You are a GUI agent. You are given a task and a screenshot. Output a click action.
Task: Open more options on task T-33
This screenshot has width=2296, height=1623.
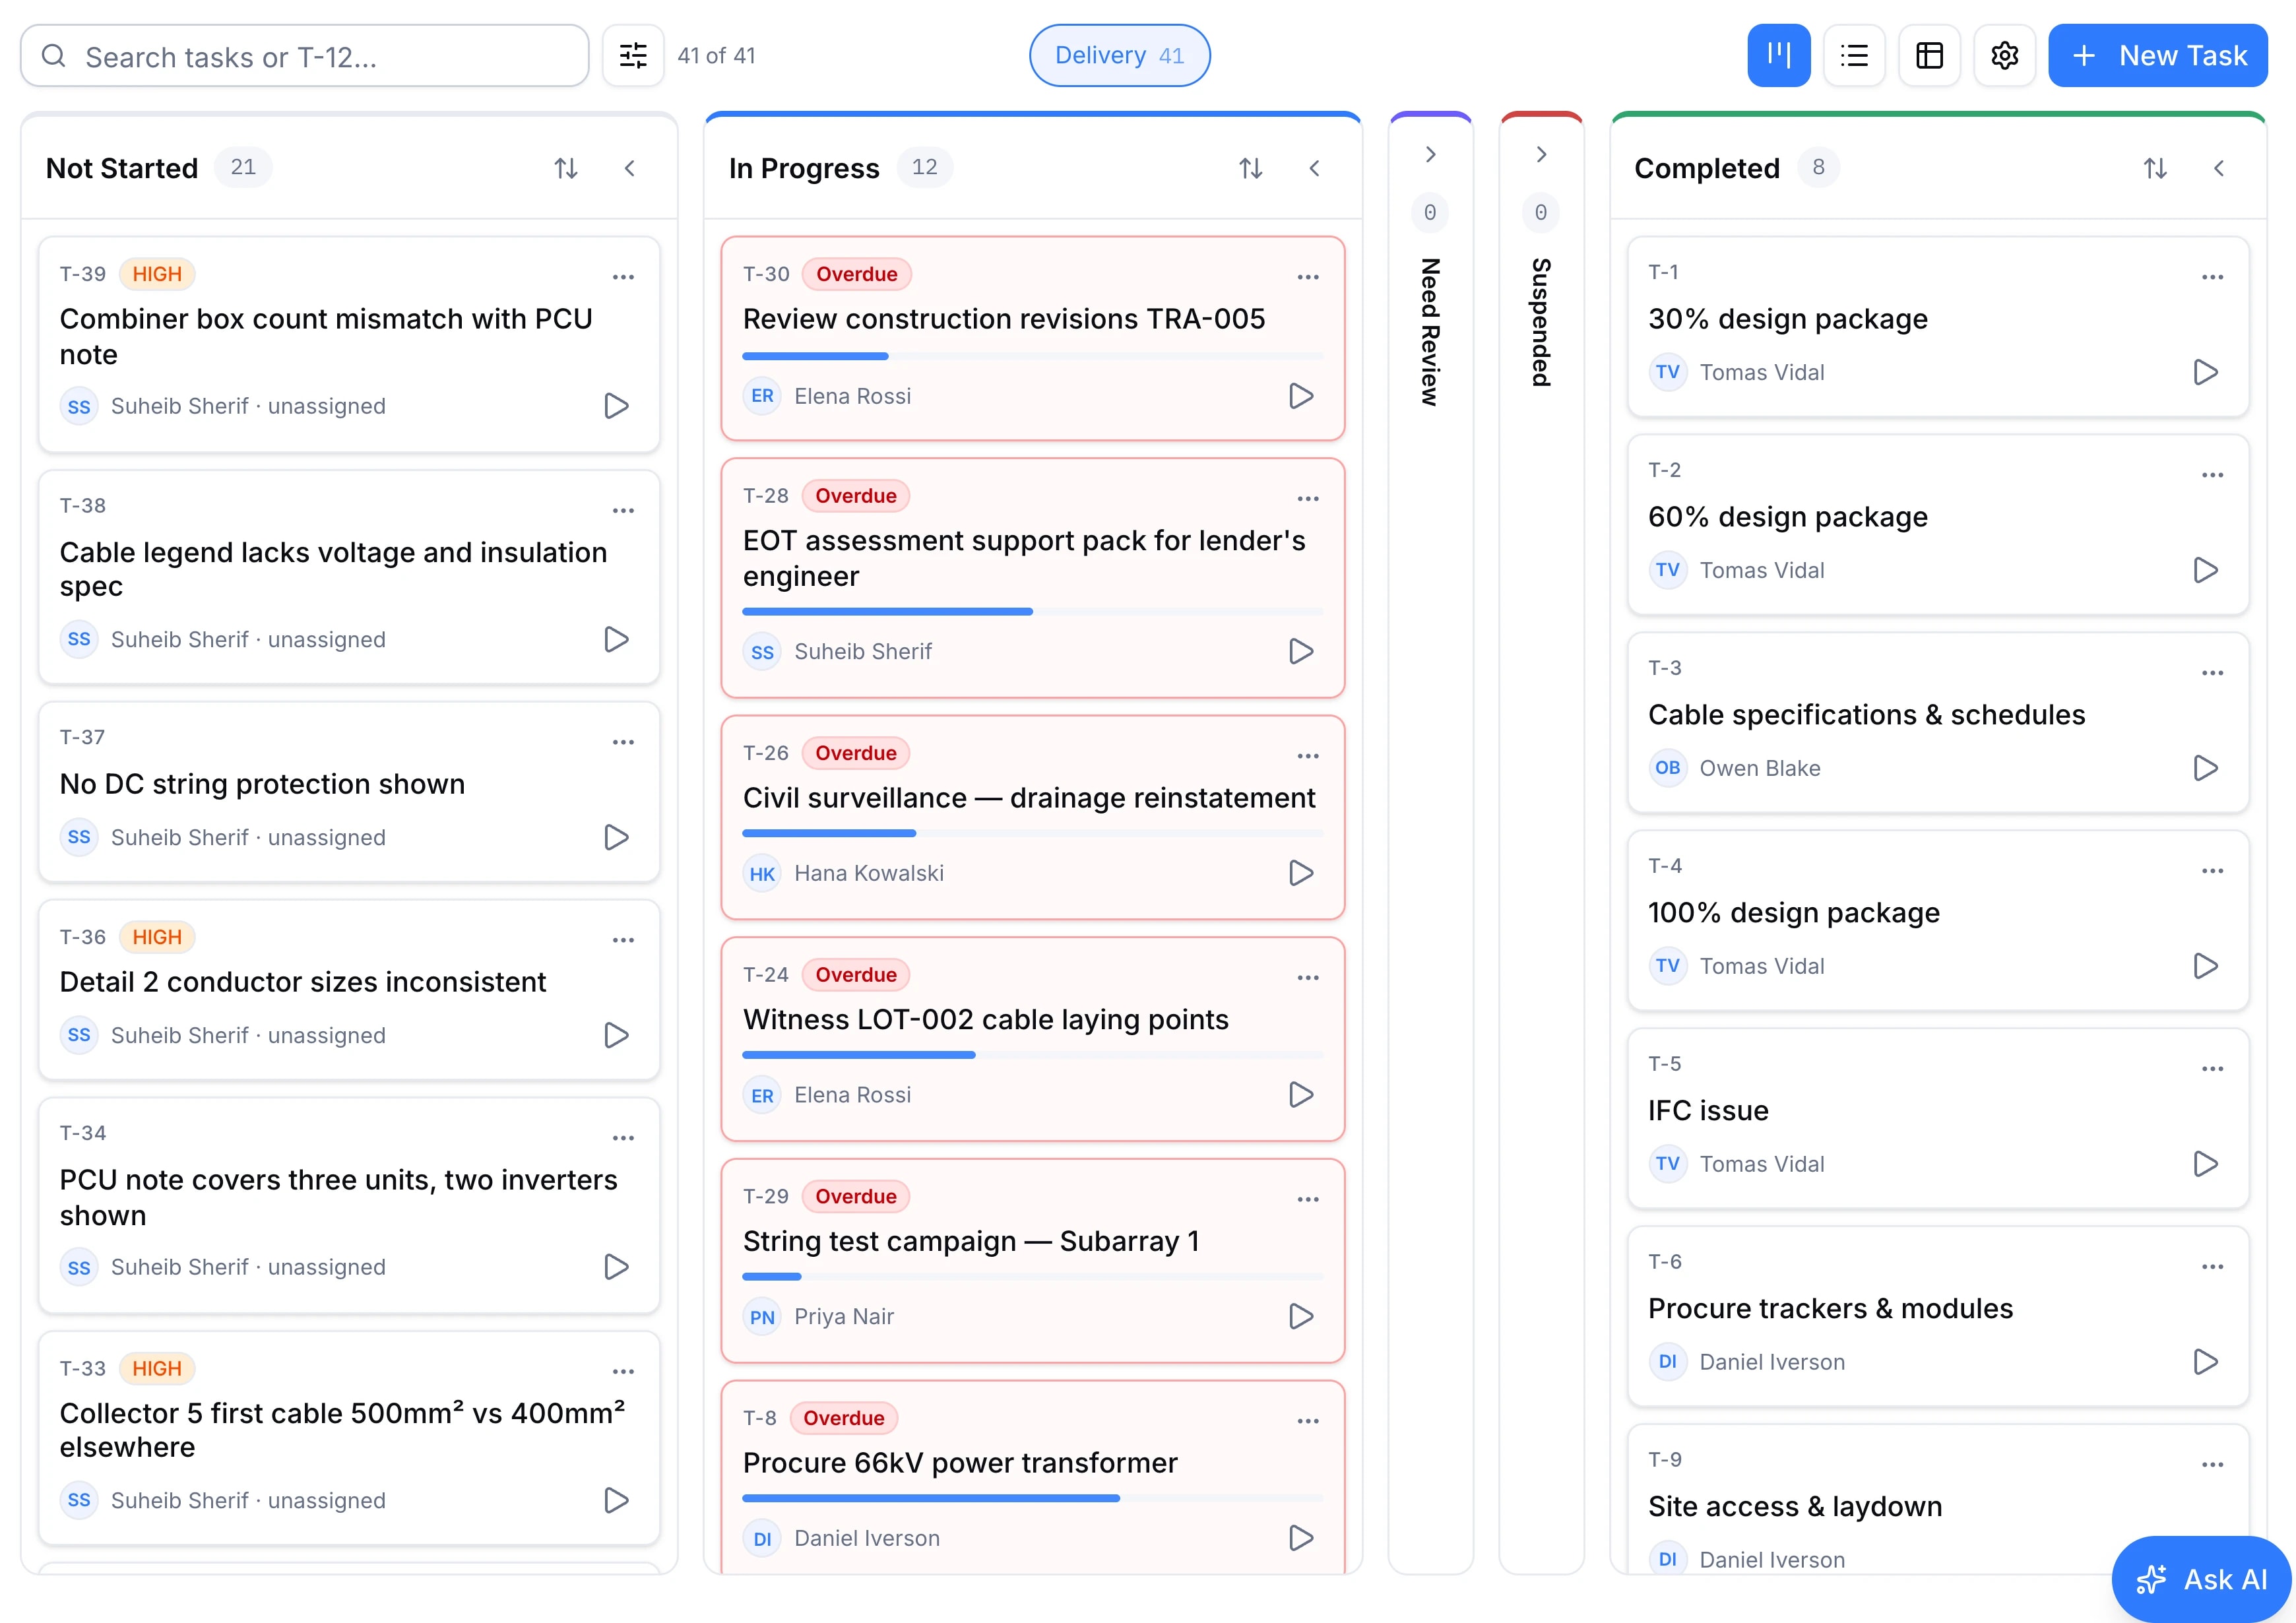click(x=623, y=1371)
